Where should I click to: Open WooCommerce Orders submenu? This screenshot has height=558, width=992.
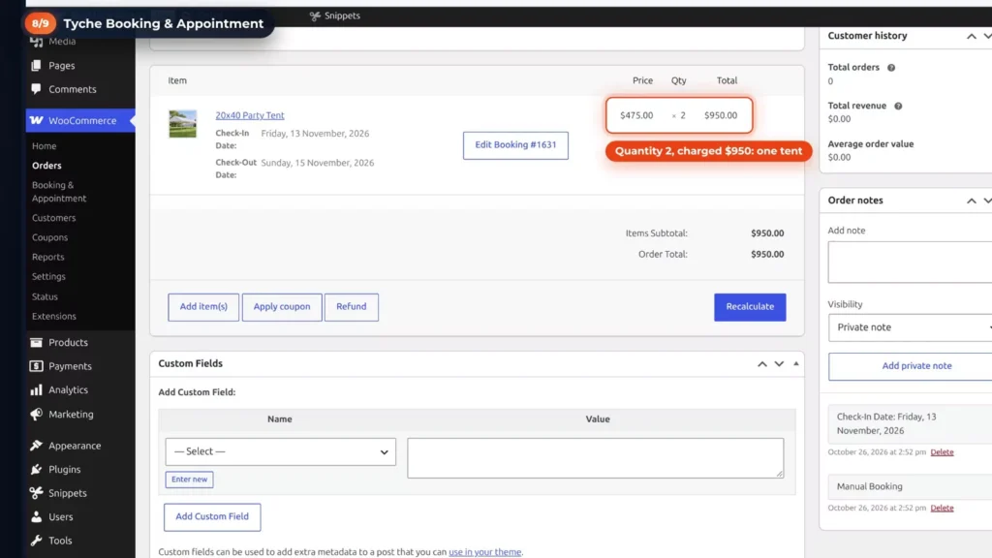point(46,166)
